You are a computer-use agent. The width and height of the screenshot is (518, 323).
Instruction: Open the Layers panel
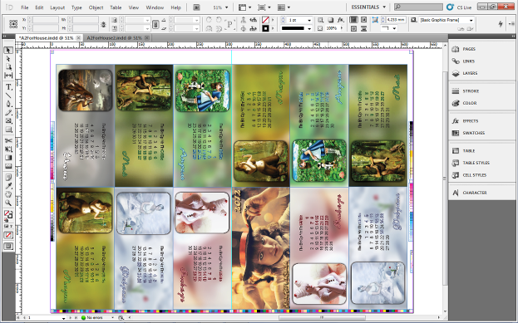coord(470,73)
